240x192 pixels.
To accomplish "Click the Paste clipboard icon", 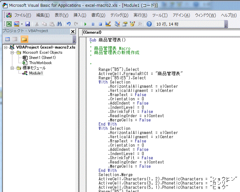I will 52,24.
